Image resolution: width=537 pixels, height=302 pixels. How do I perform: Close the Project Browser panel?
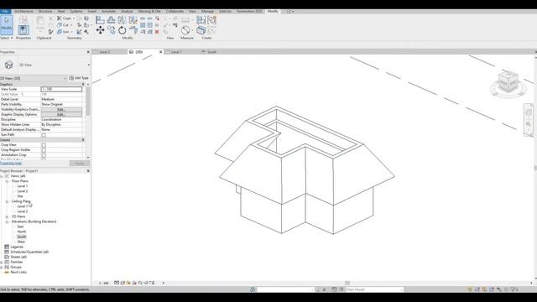click(x=88, y=171)
